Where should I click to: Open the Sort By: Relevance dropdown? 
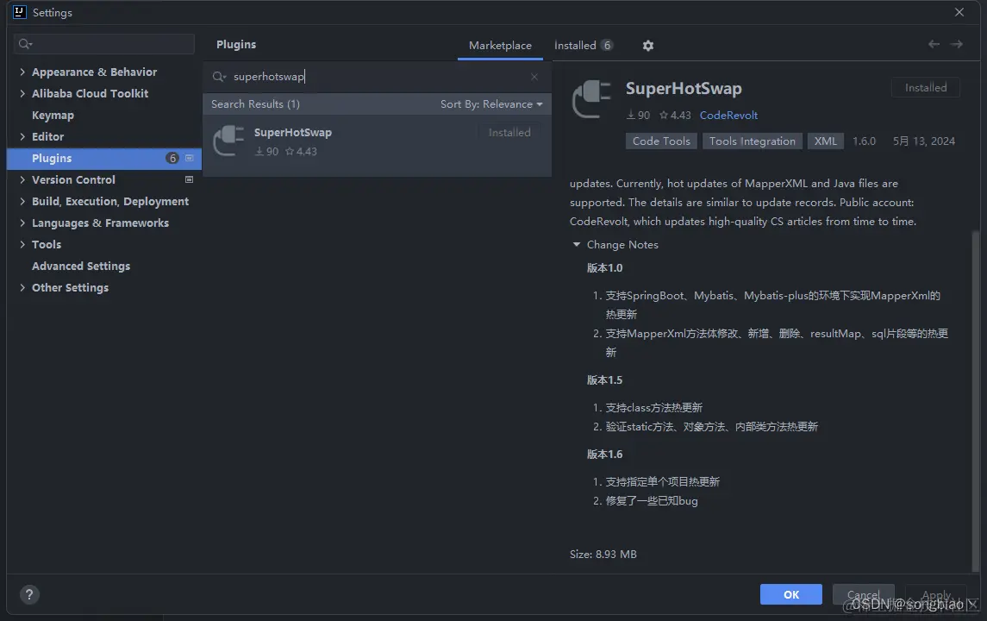pos(491,104)
